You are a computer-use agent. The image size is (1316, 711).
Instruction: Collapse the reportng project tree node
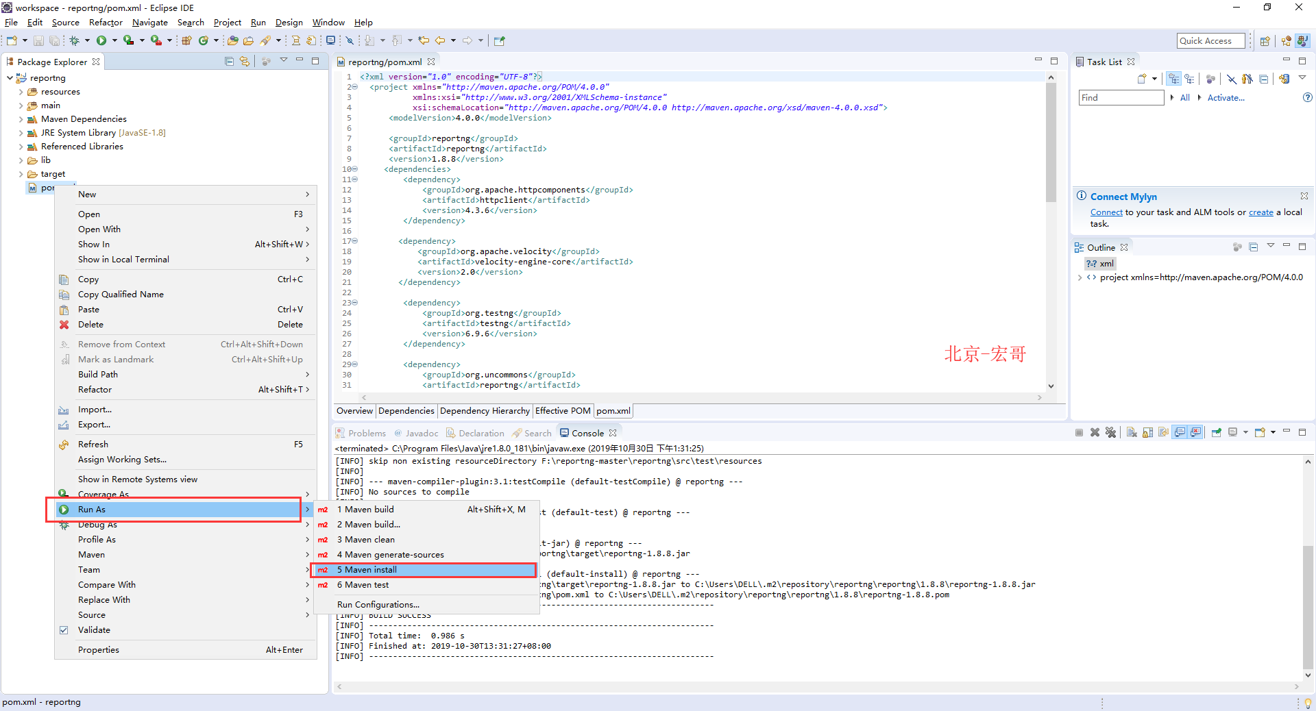coord(10,77)
